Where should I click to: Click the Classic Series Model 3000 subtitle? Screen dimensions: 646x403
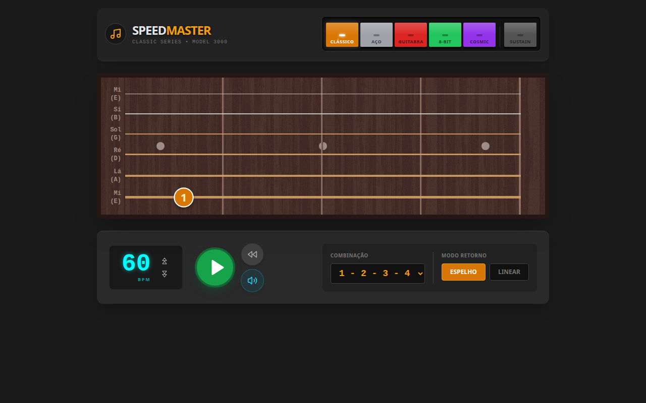point(180,42)
